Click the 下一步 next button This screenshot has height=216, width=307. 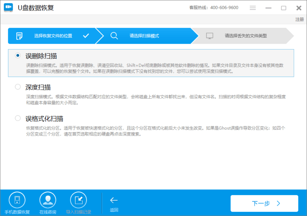(264, 203)
